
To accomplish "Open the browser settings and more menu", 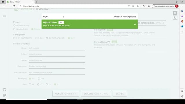I will click(x=182, y=6).
